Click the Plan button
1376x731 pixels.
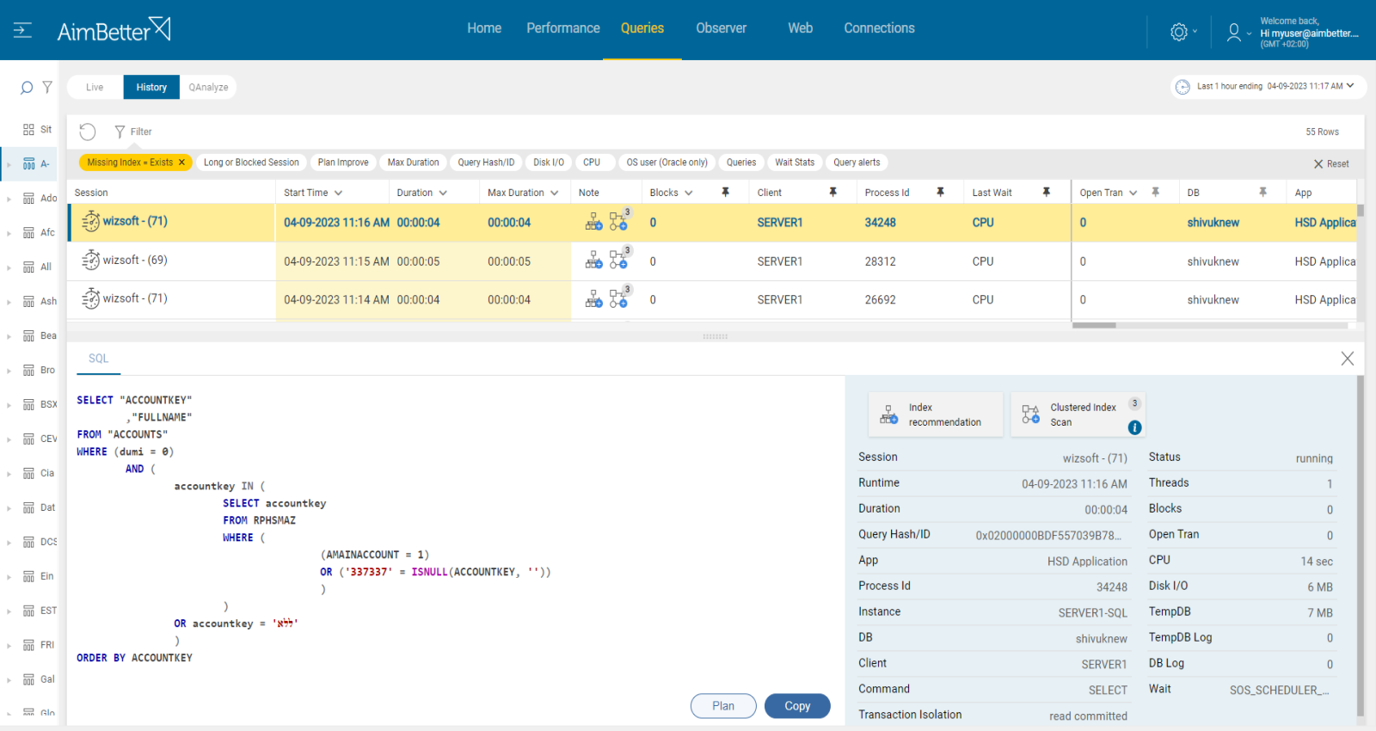click(x=723, y=706)
